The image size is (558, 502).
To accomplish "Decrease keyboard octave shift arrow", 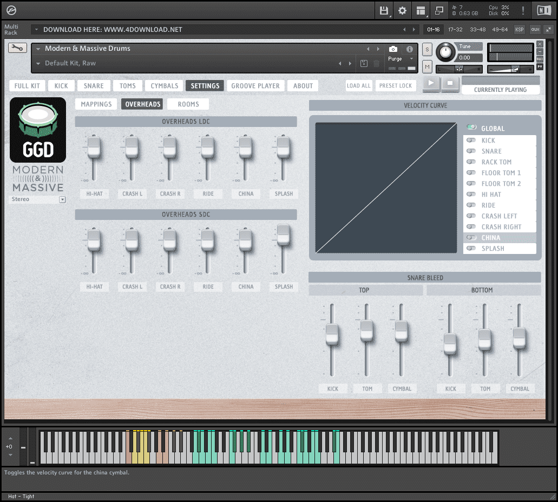I will (10, 455).
